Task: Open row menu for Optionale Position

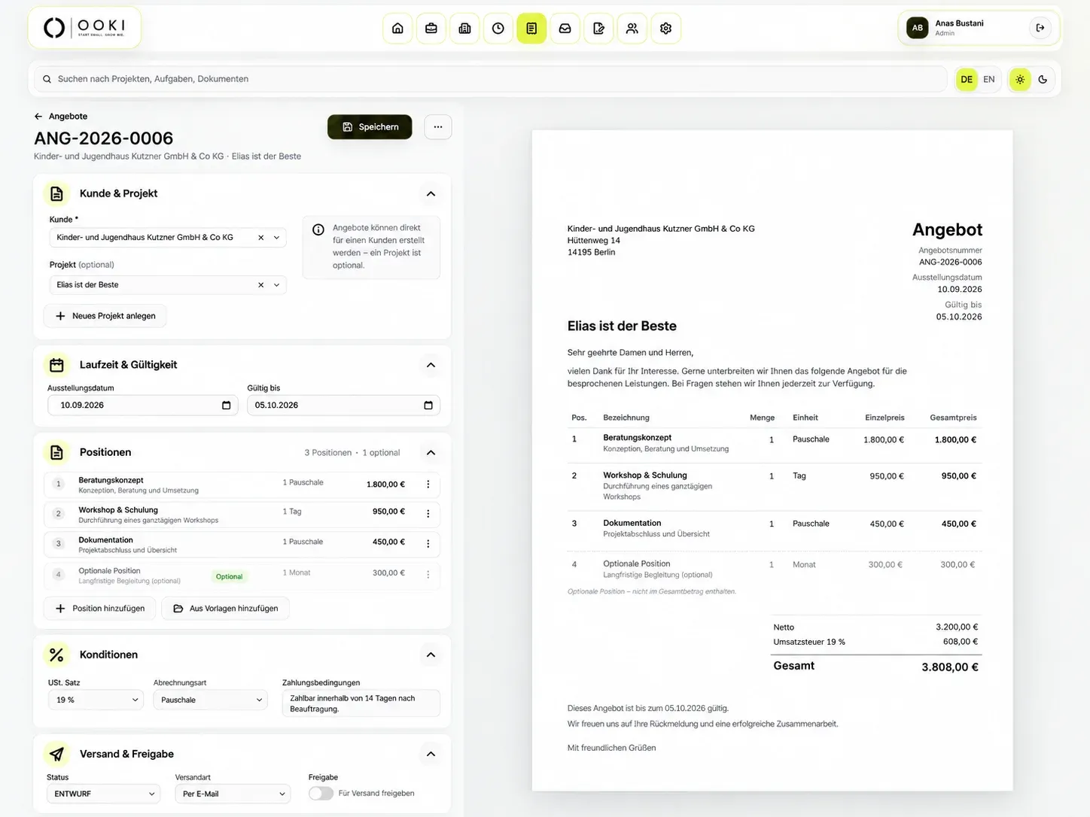Action: click(x=428, y=575)
